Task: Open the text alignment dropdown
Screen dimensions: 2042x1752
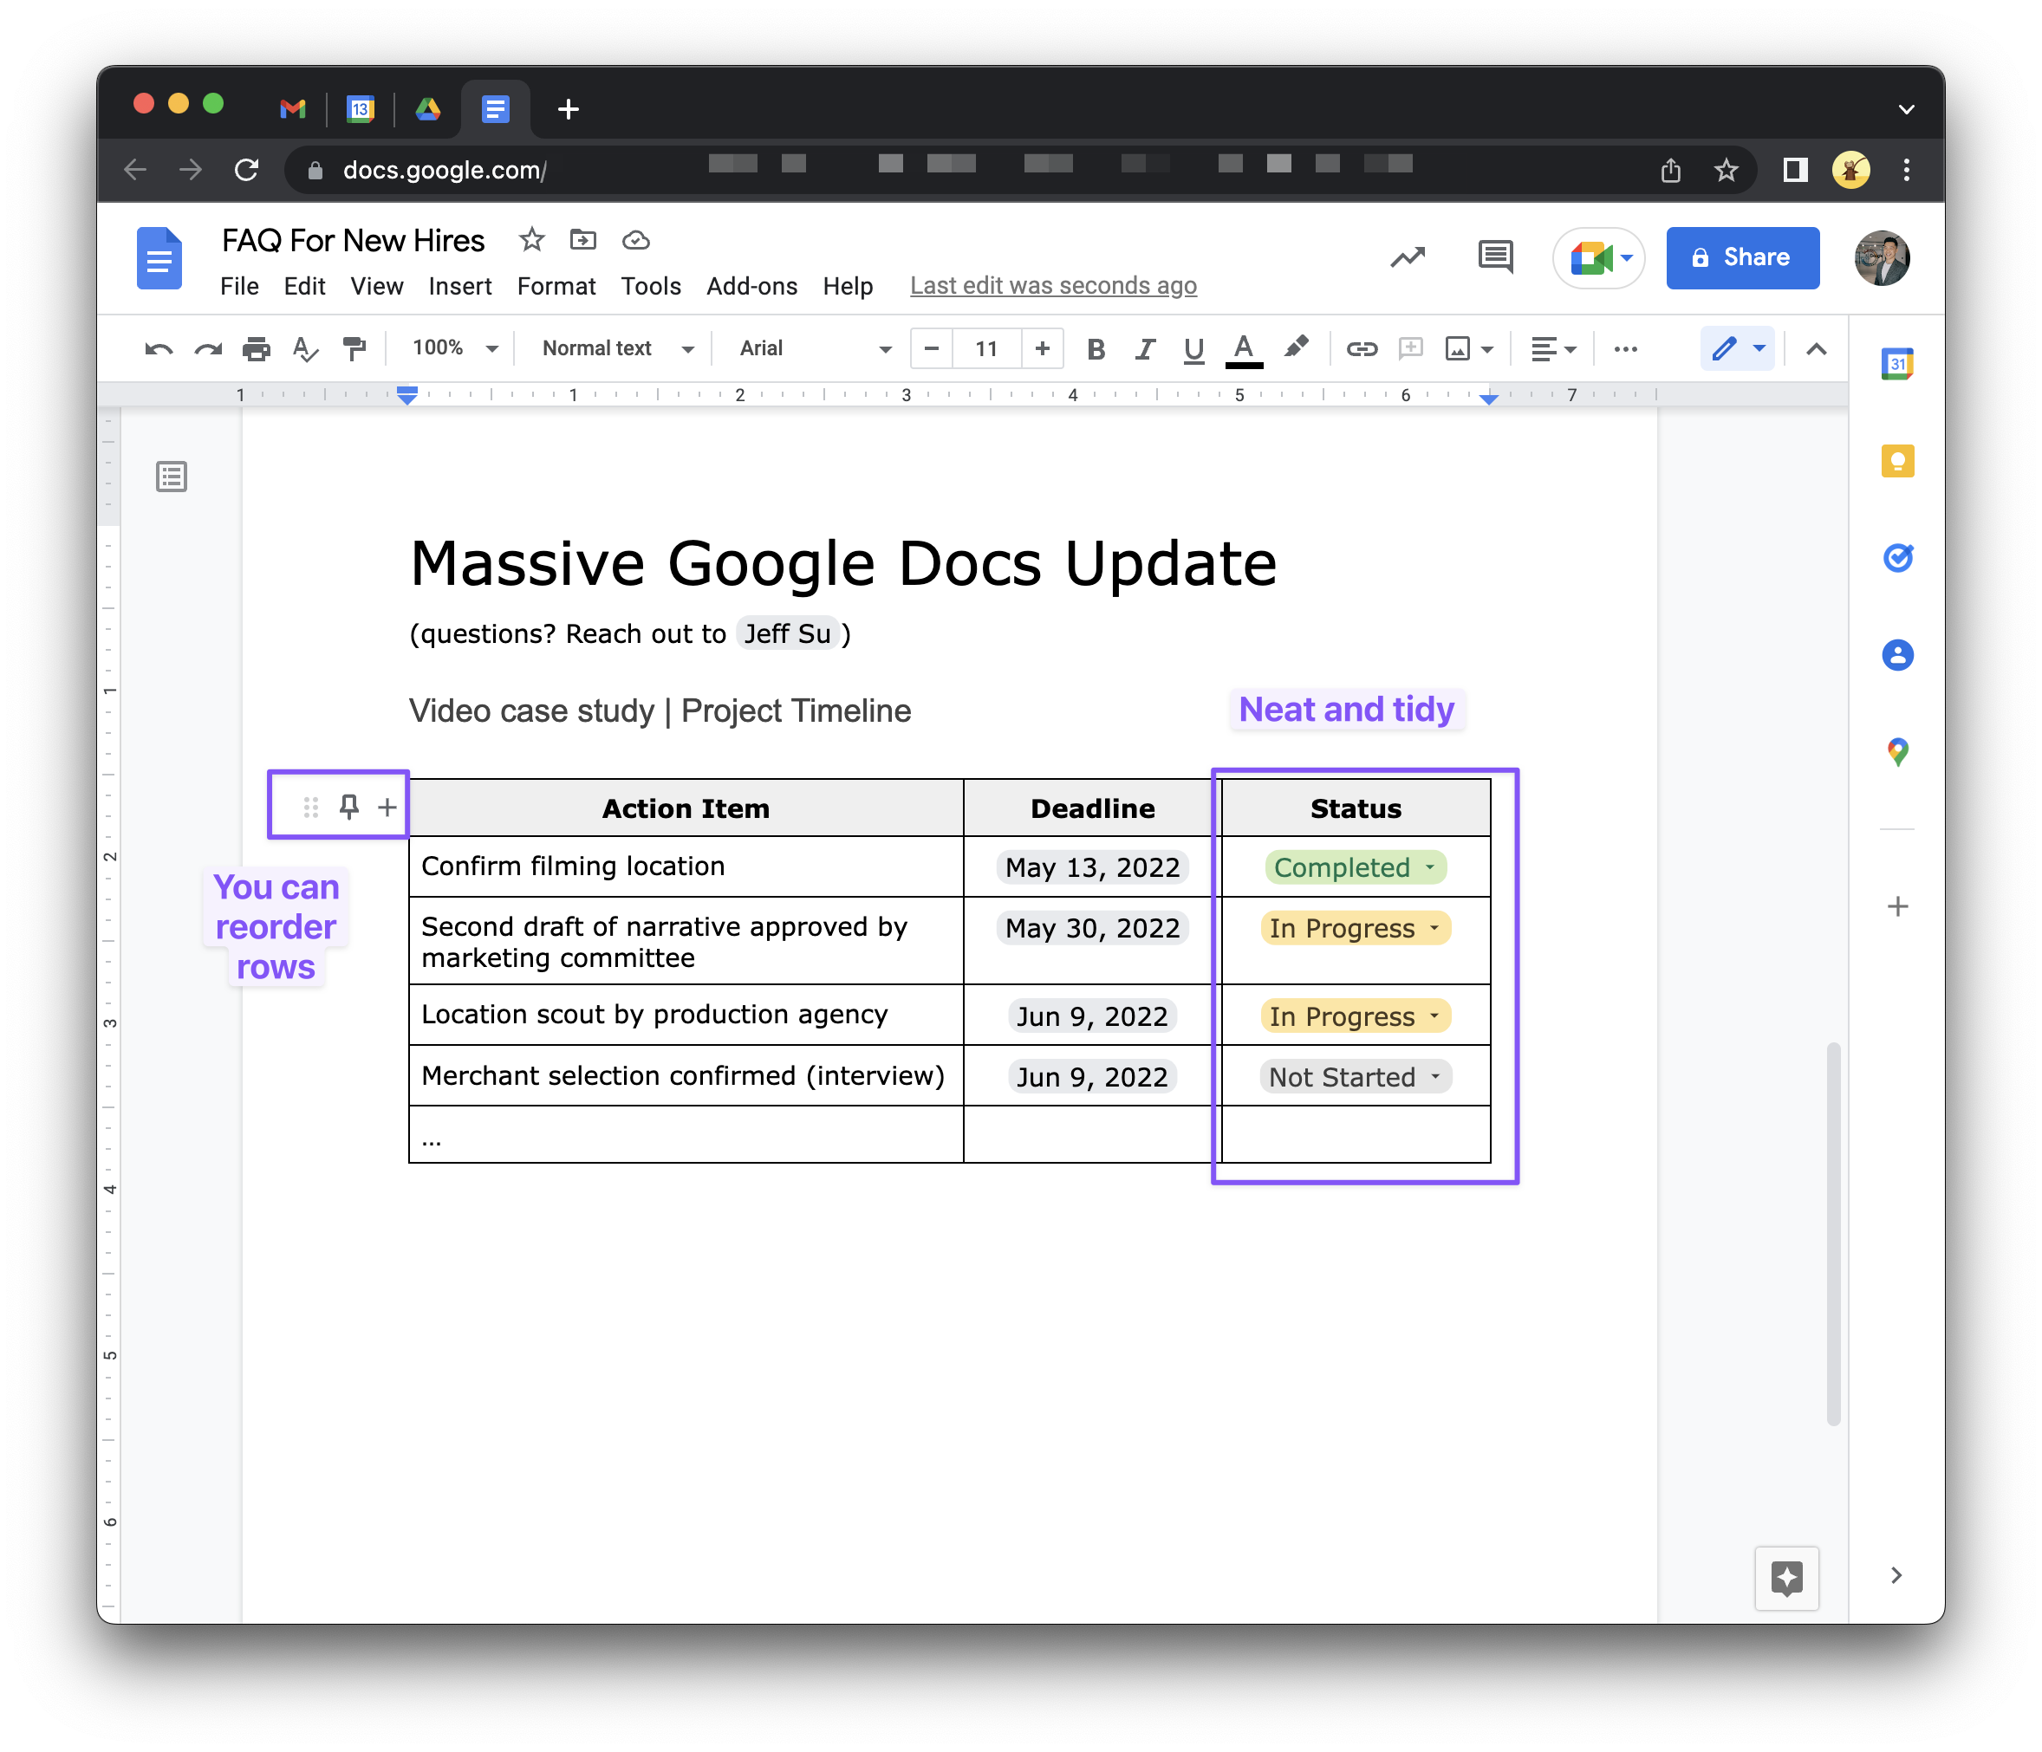Action: [1553, 349]
